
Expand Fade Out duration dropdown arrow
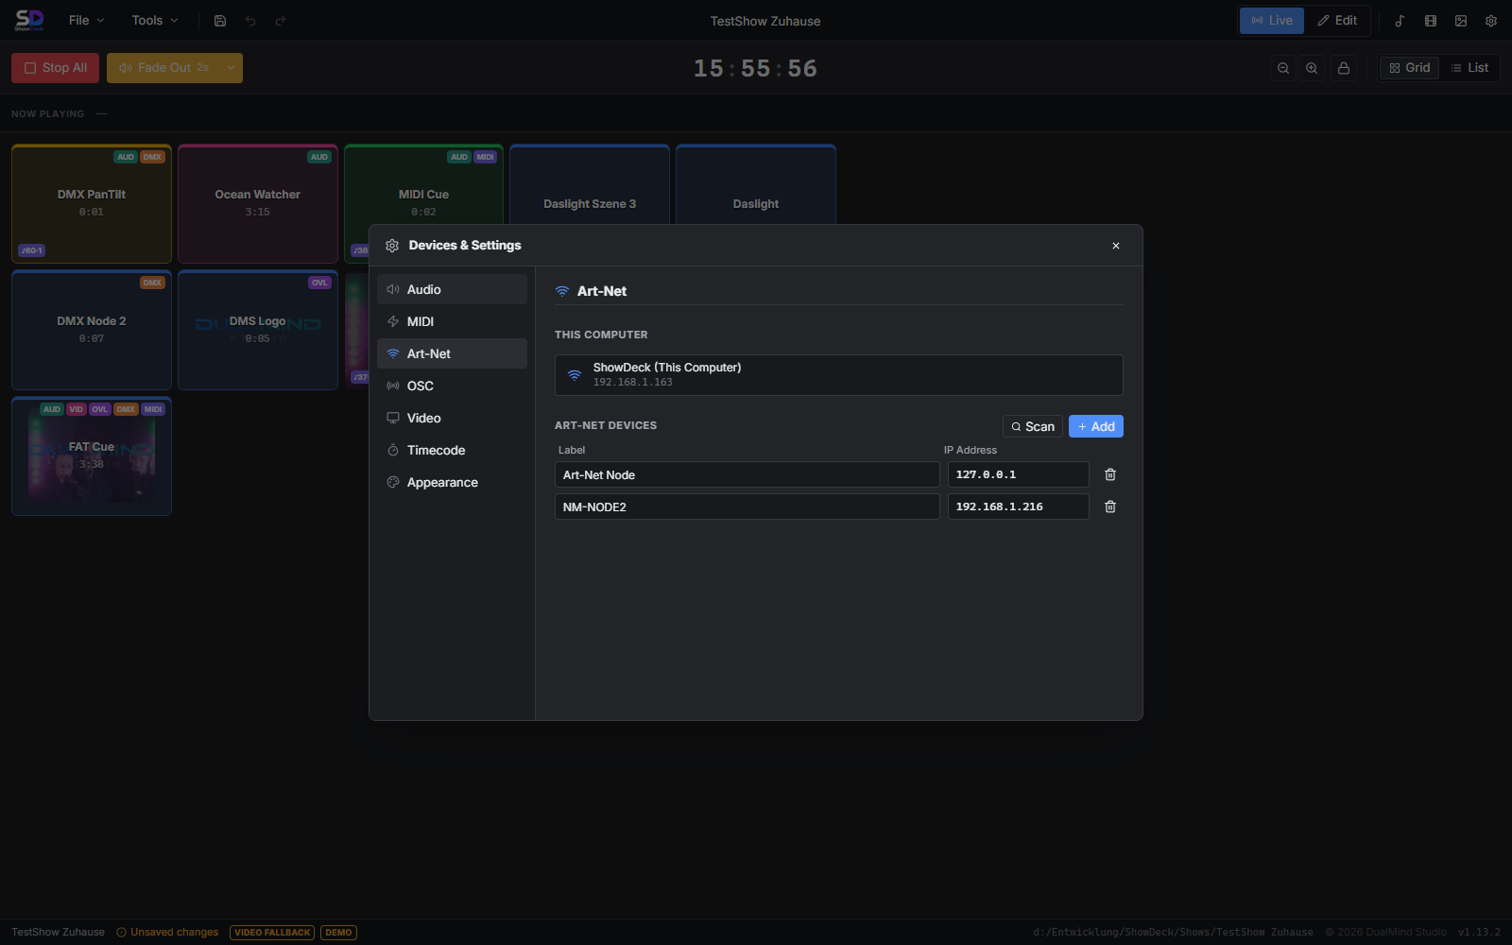(x=231, y=68)
